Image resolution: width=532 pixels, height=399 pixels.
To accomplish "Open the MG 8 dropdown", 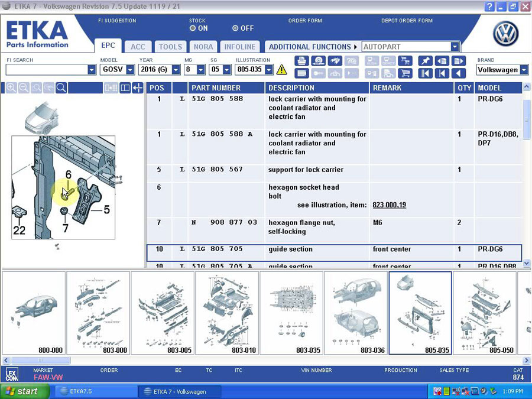I will tap(201, 70).
